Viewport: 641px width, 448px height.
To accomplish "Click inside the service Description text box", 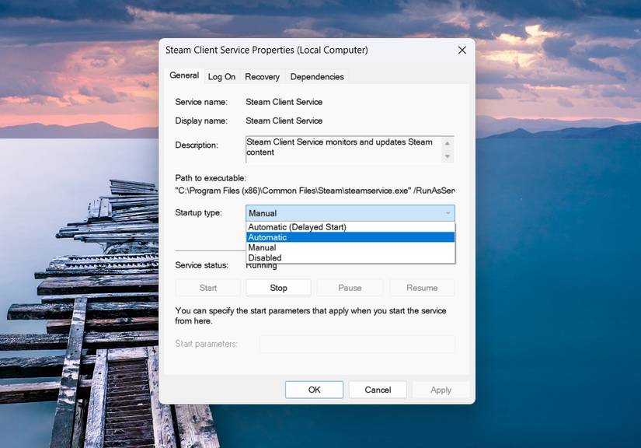I will click(x=342, y=148).
